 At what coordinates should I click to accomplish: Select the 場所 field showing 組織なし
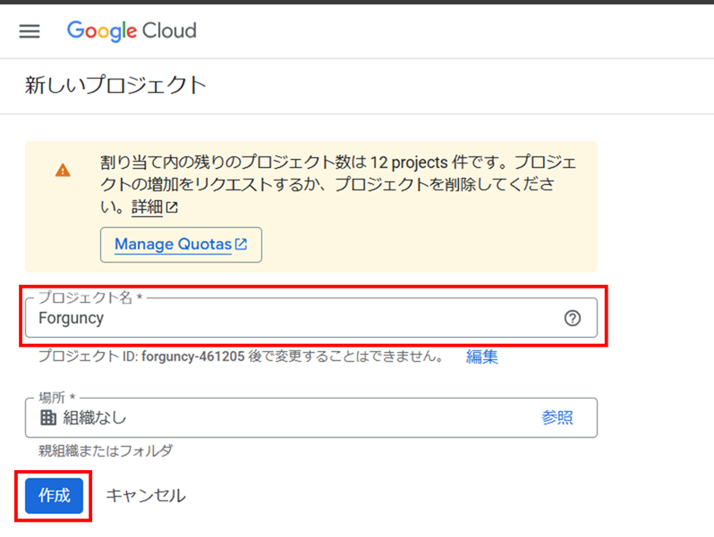click(311, 418)
